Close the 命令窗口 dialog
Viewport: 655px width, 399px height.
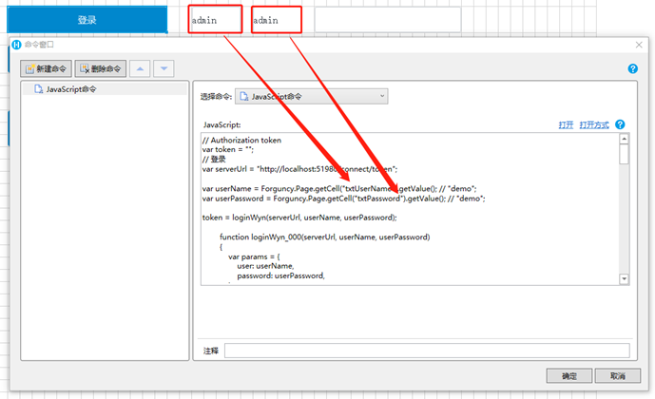(639, 45)
